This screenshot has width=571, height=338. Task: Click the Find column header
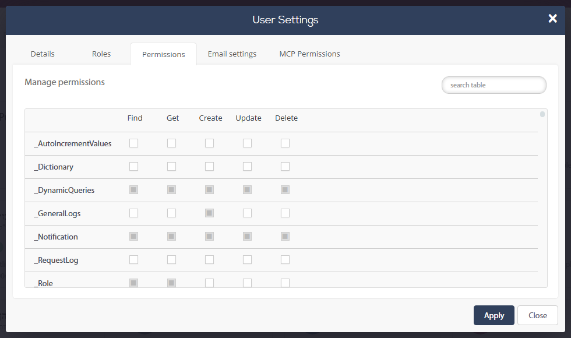point(135,118)
